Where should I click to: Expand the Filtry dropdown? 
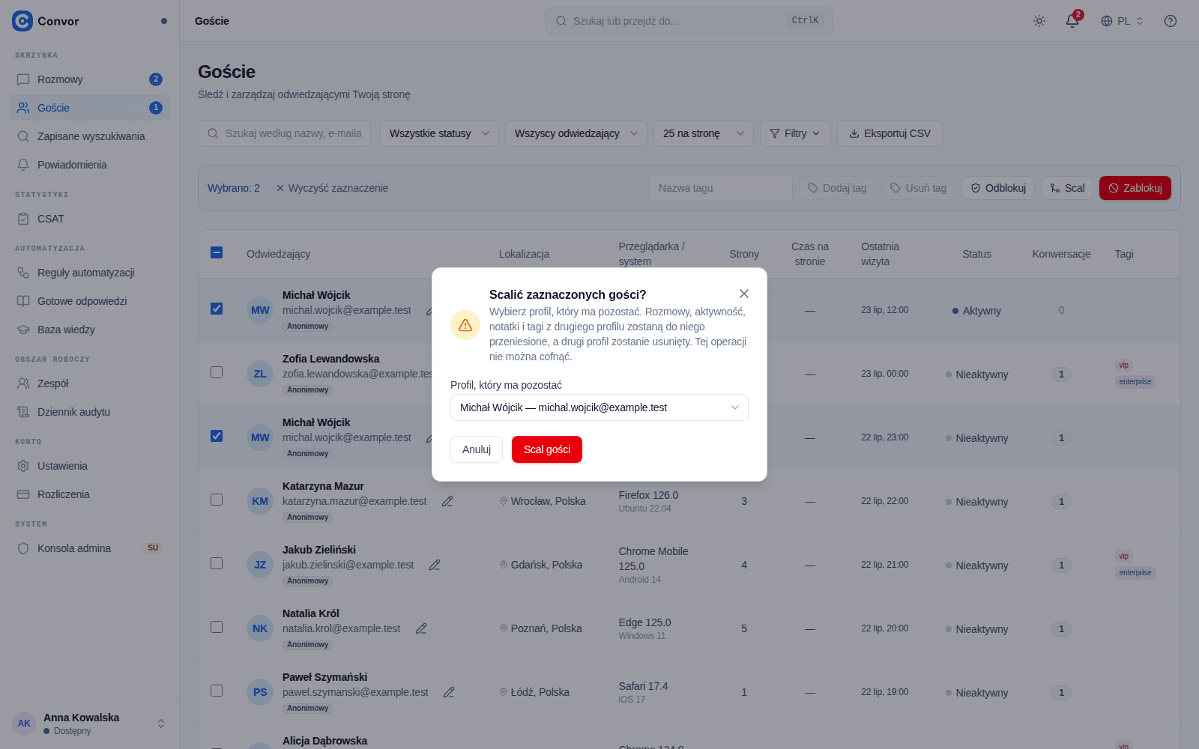point(795,133)
